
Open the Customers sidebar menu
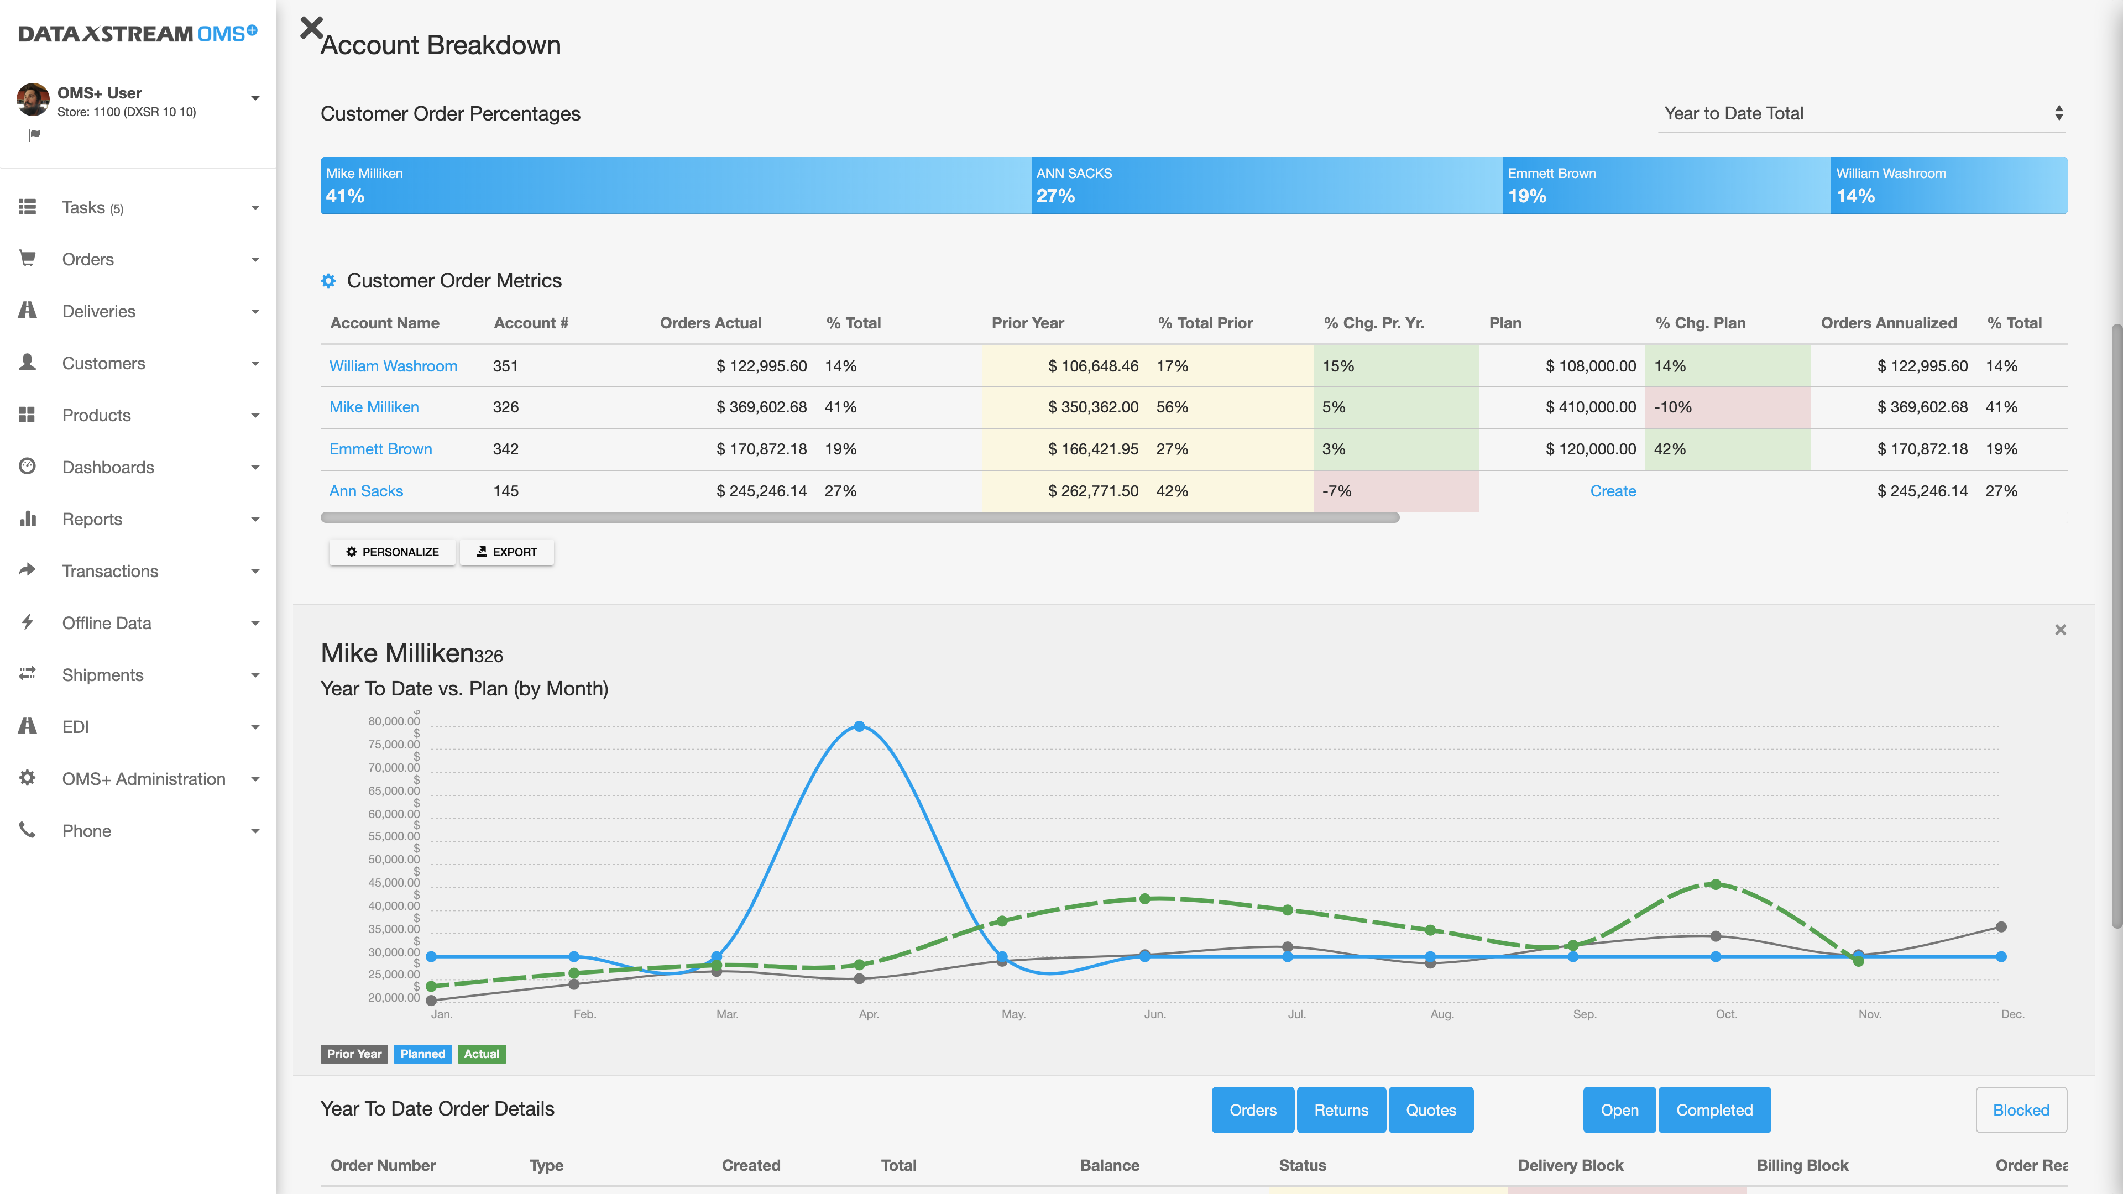[x=104, y=363]
